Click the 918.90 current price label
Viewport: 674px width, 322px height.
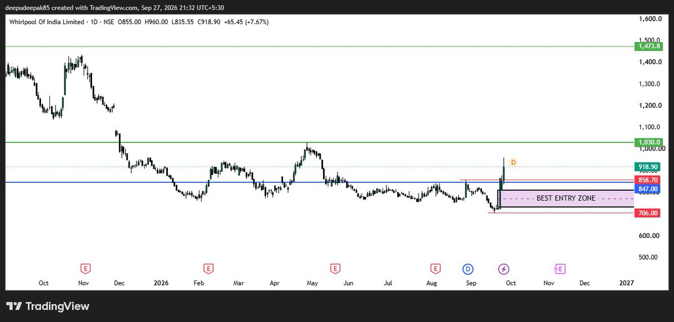(647, 167)
